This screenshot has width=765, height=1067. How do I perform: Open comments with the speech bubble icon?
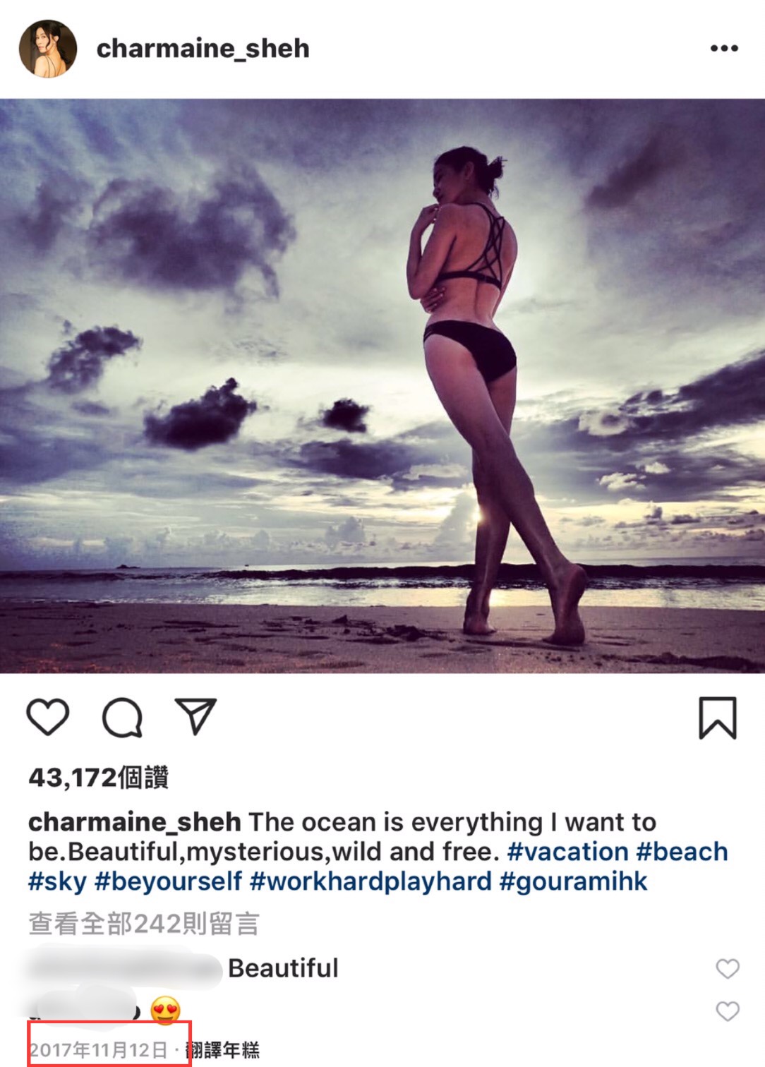tap(122, 718)
